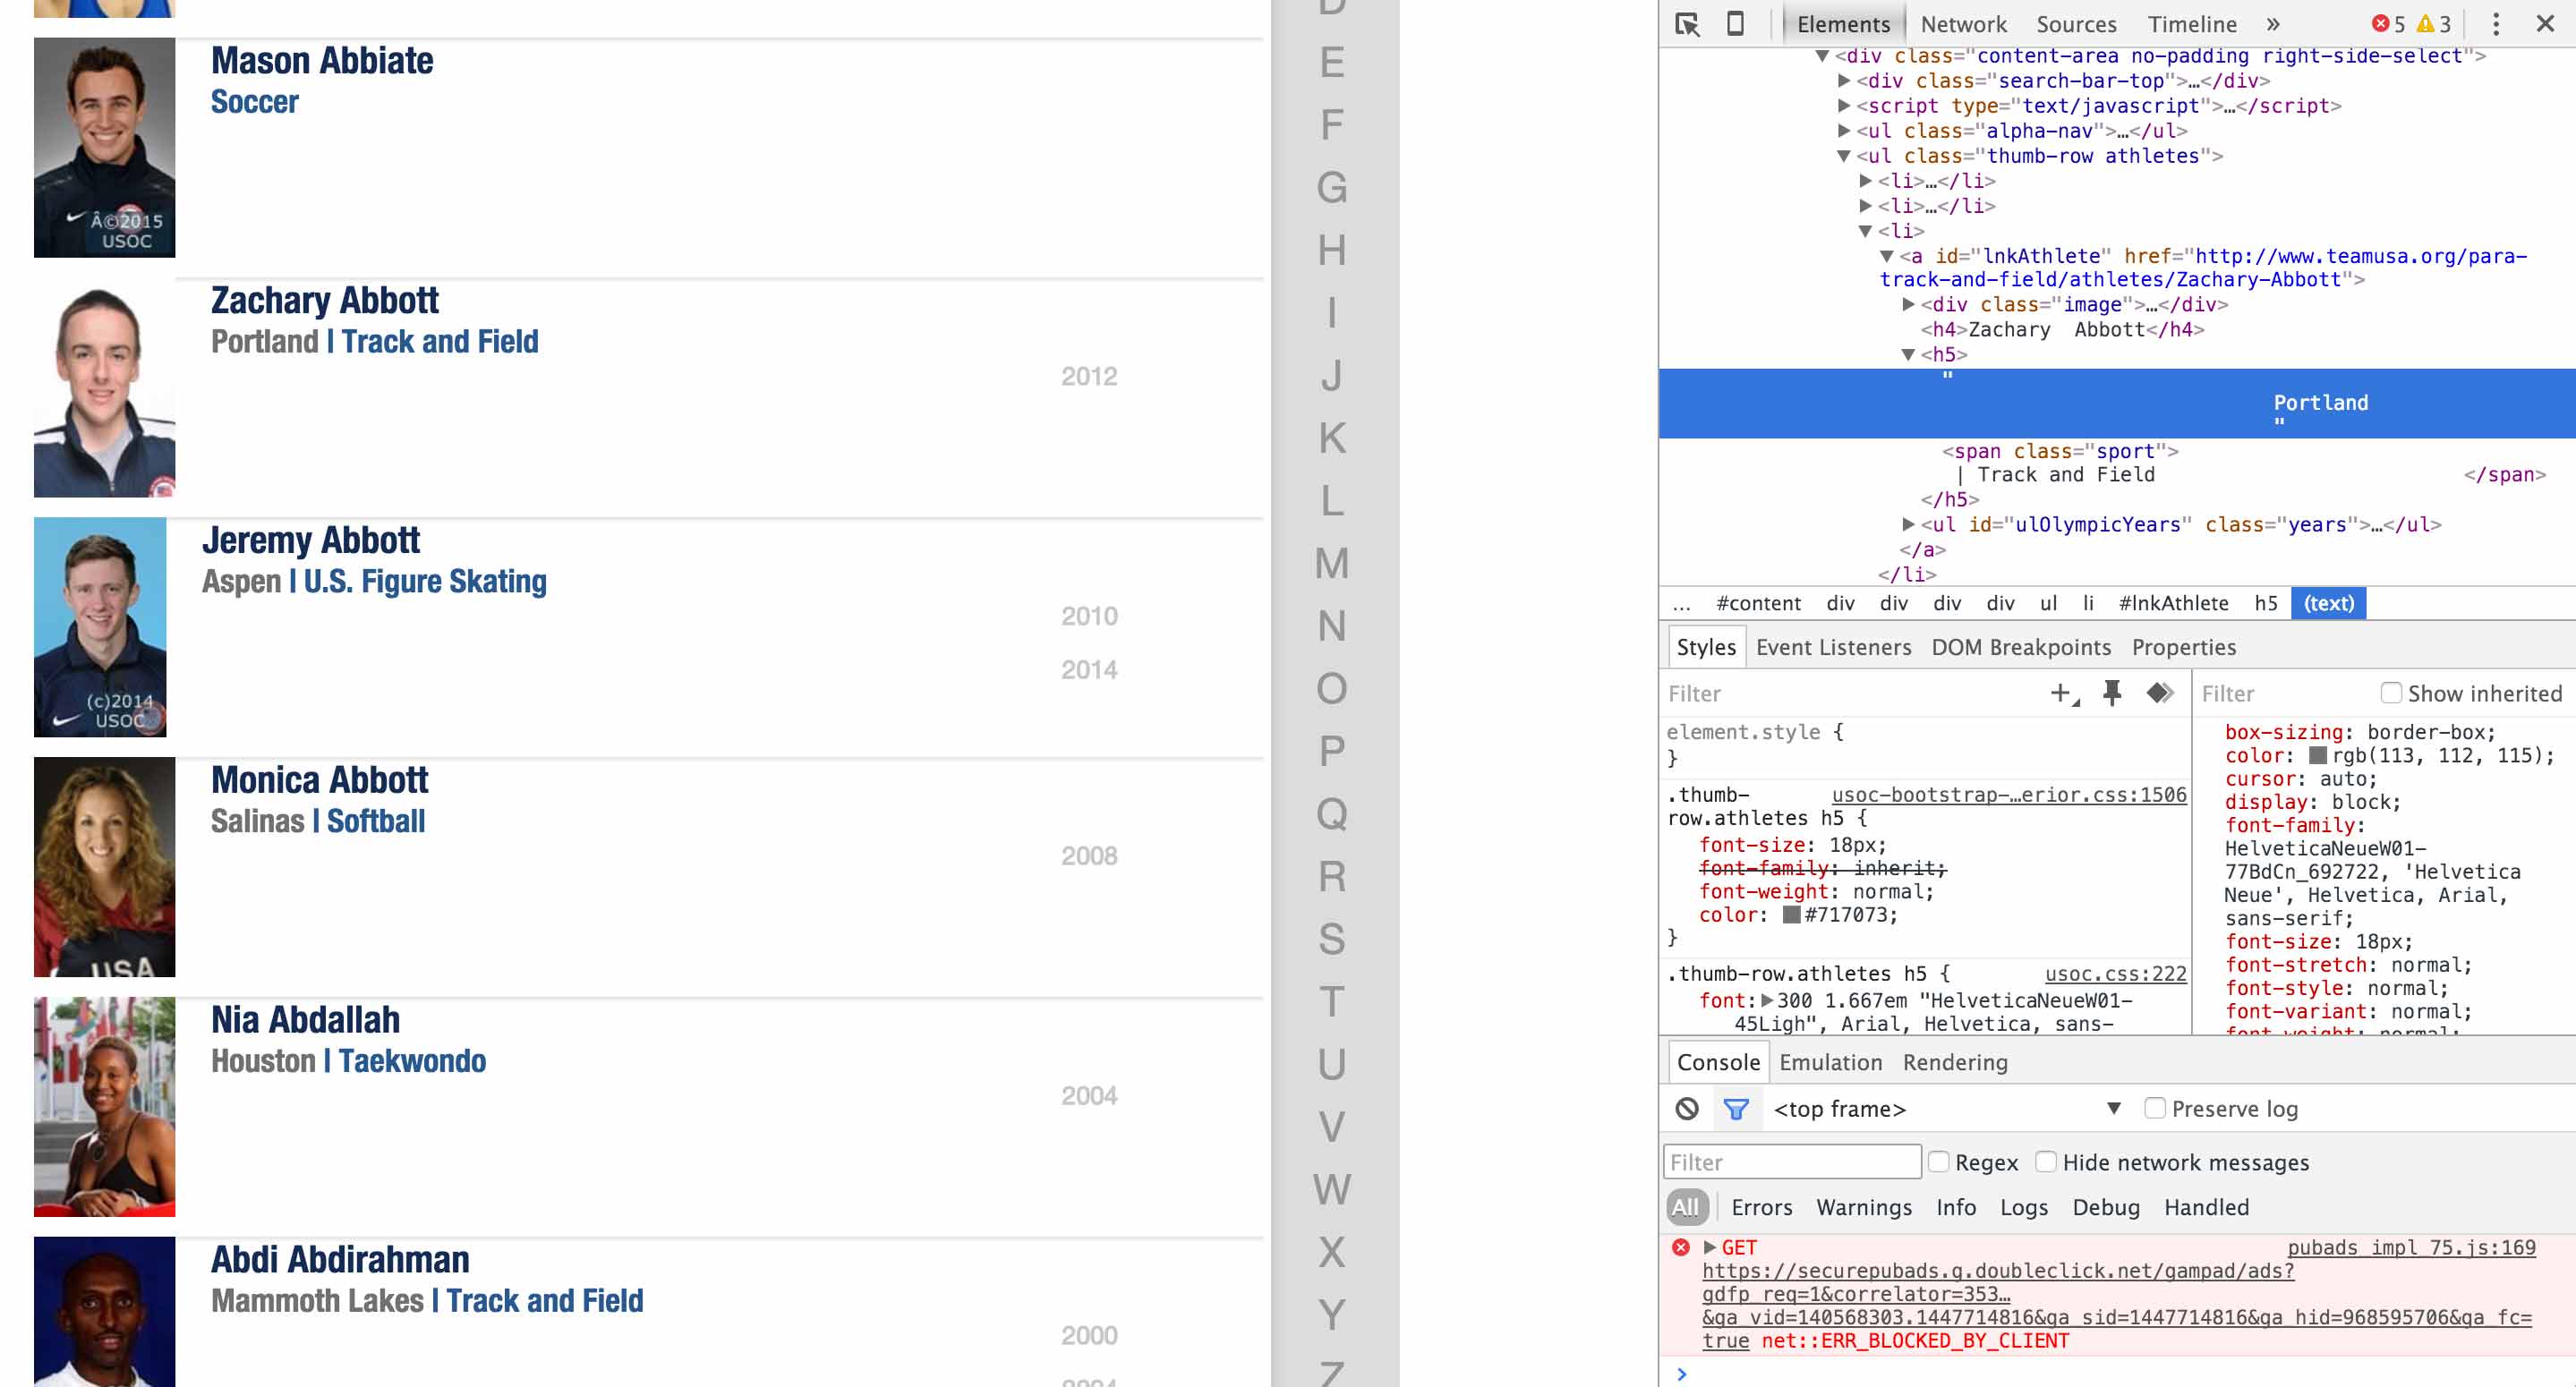Enable Preserve log checkbox

(2155, 1108)
